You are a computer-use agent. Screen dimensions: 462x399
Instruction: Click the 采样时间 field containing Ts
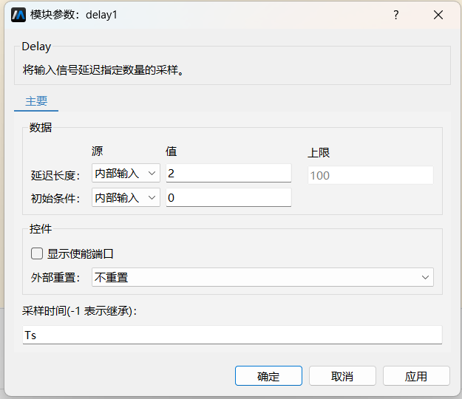pos(232,335)
